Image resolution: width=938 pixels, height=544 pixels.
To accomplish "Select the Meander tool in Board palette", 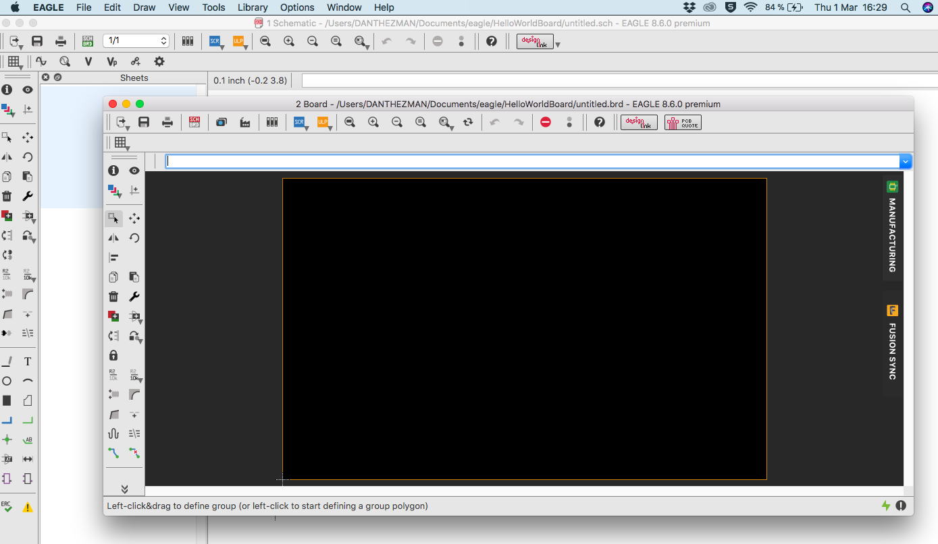I will click(113, 433).
